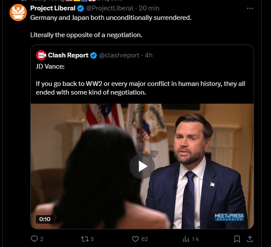Click the 0:10 video duration badge

[x=45, y=219]
